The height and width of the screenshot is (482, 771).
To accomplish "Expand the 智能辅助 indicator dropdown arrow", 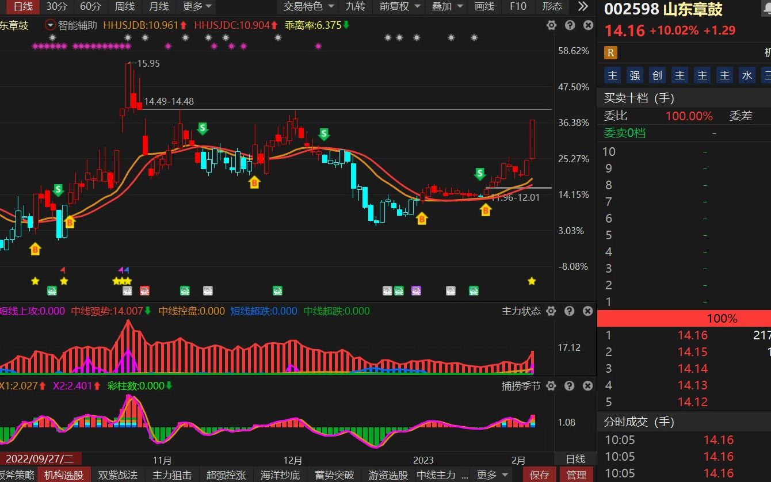I will pyautogui.click(x=50, y=25).
